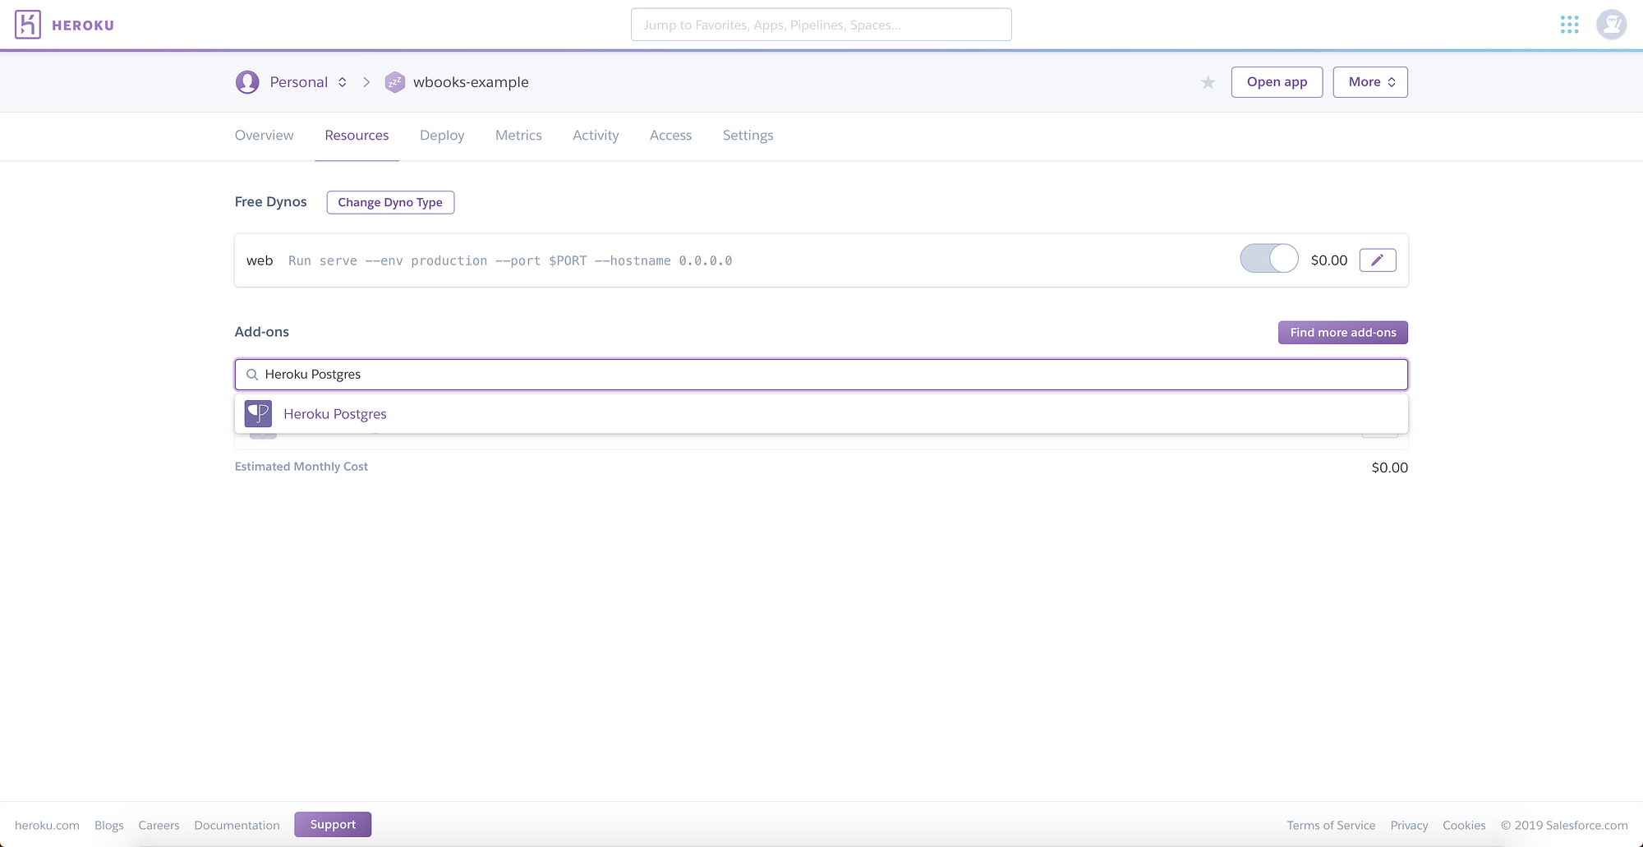Open the user account avatar menu
The image size is (1643, 847).
pyautogui.click(x=1611, y=25)
